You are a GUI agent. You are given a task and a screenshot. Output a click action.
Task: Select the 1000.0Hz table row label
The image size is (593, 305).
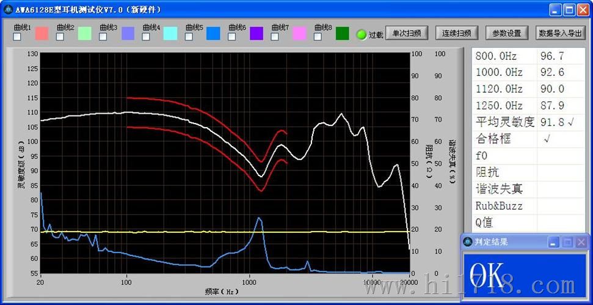[x=499, y=72]
